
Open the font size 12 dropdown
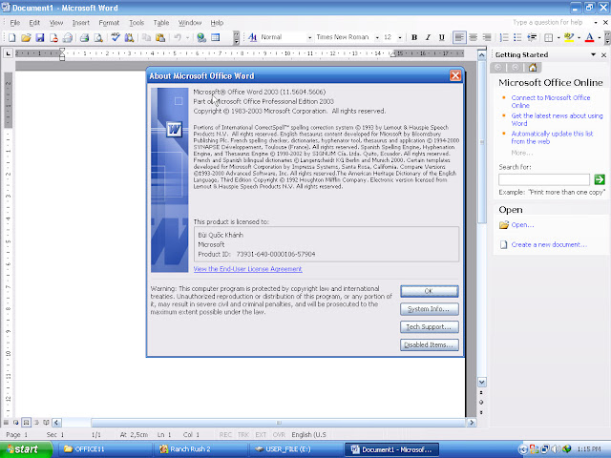point(400,37)
